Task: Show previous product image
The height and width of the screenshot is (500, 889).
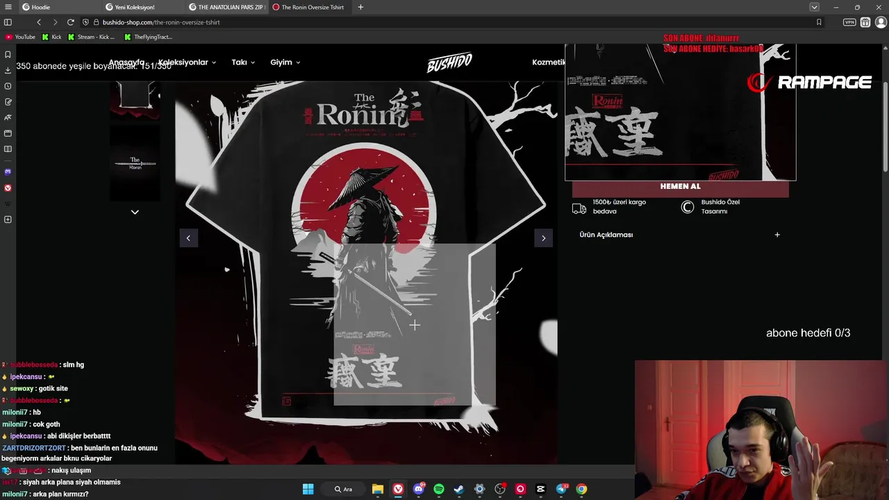Action: pyautogui.click(x=188, y=238)
